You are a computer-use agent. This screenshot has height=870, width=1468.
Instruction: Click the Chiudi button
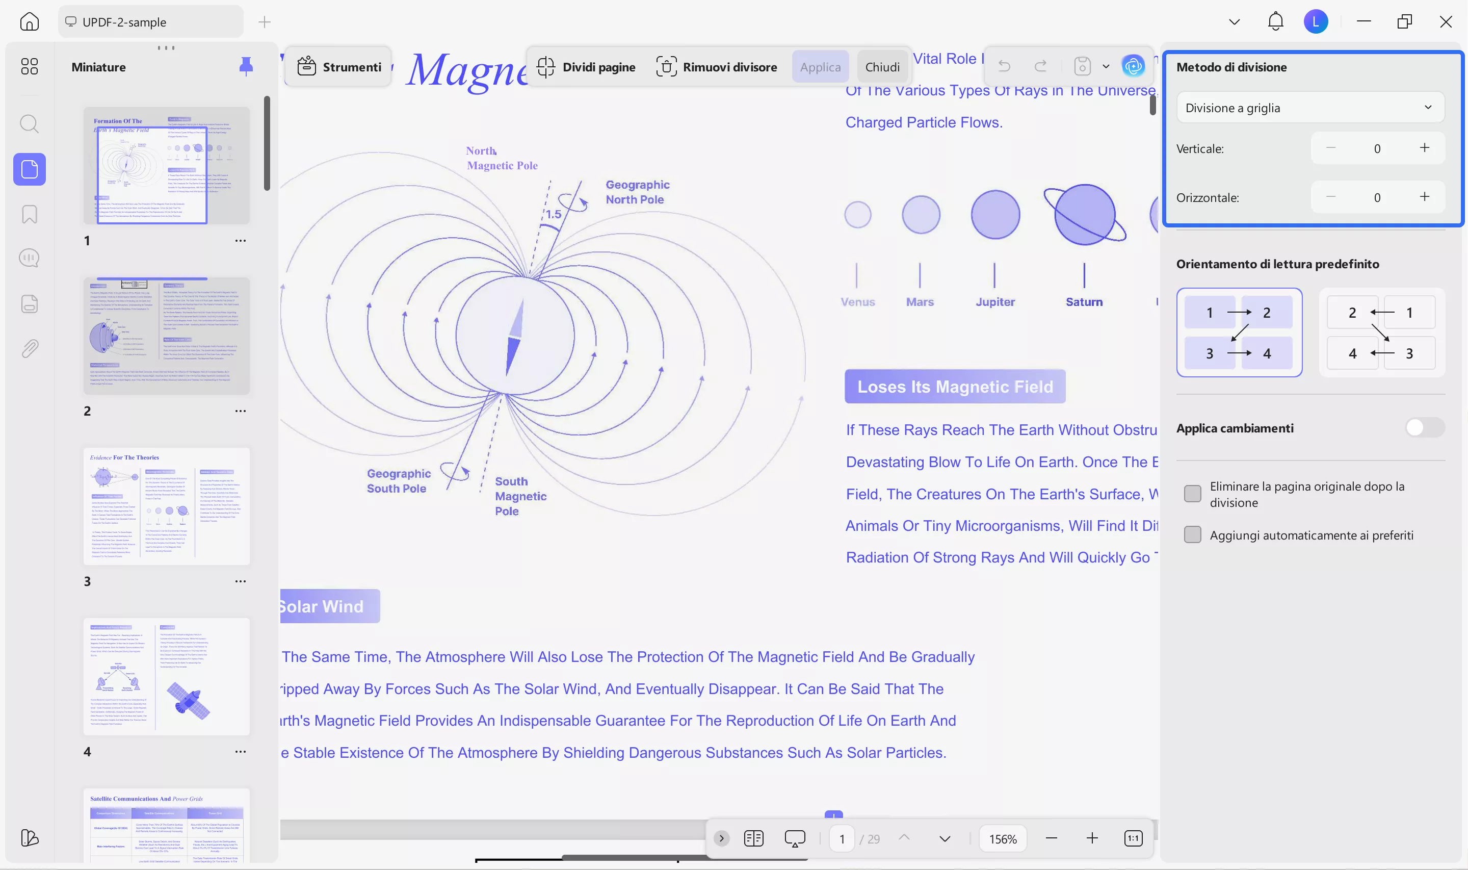pyautogui.click(x=882, y=66)
